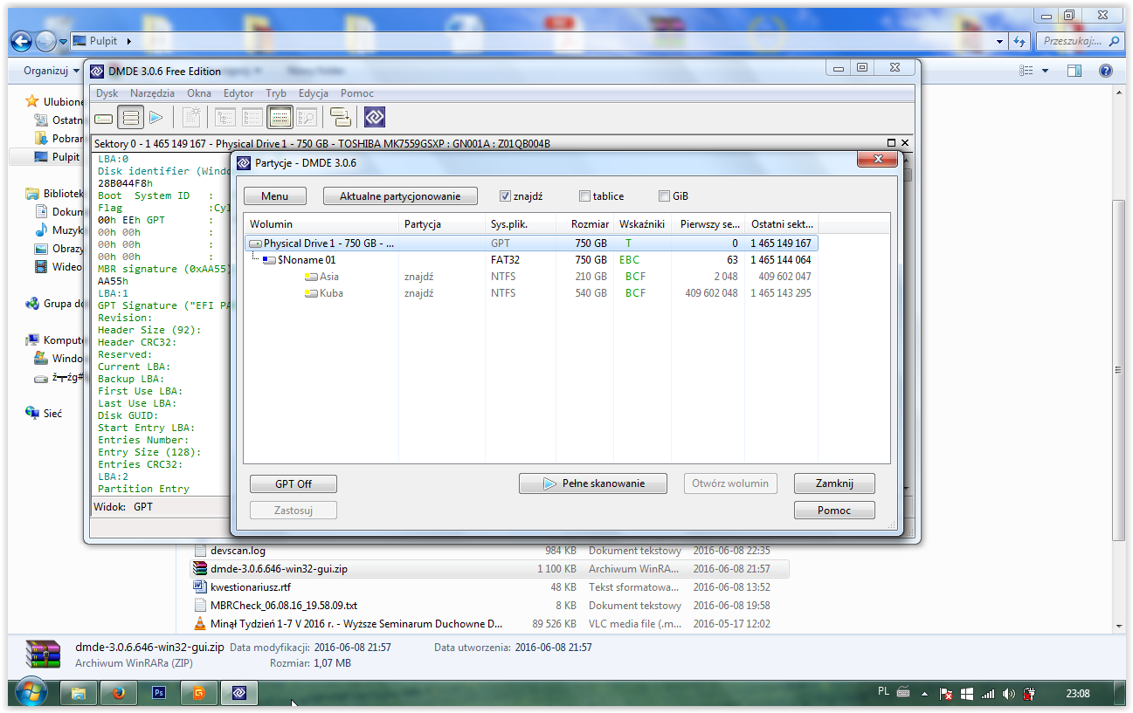Open the Edycja menu
The image size is (1133, 713).
point(314,93)
